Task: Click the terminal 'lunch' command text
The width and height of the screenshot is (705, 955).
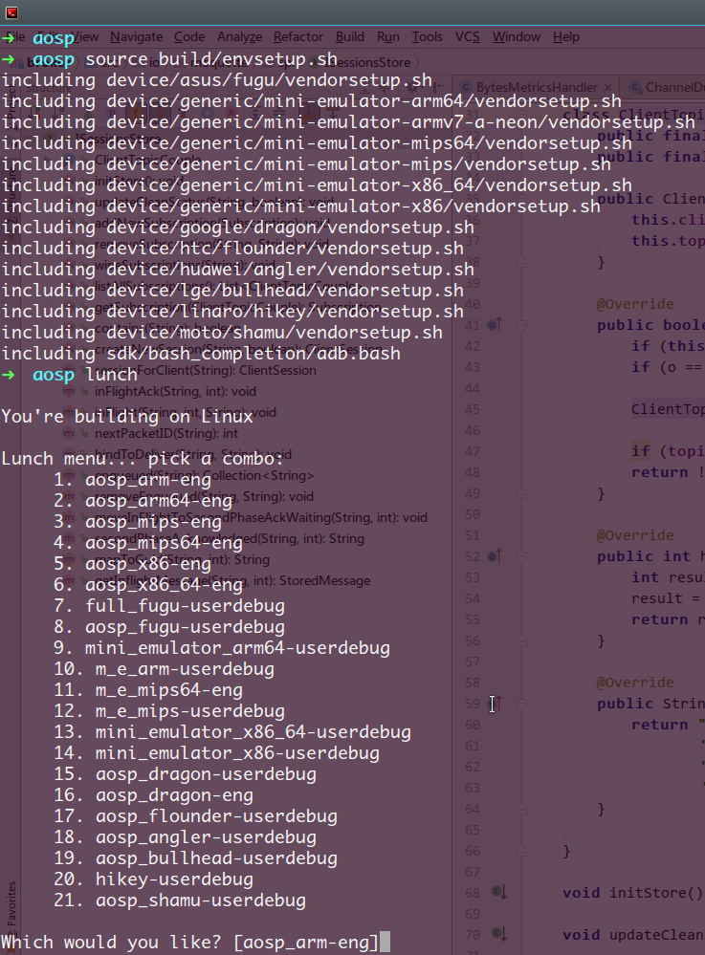Action: pos(111,375)
